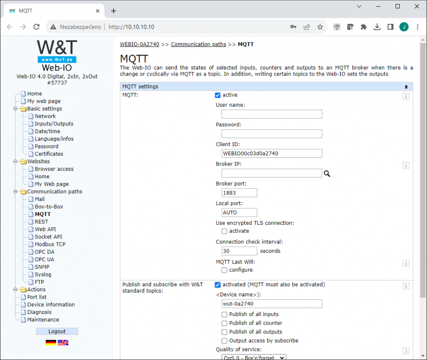The height and width of the screenshot is (360, 427).
Task: Uncheck the MQTT active checkbox
Action: pyautogui.click(x=218, y=95)
